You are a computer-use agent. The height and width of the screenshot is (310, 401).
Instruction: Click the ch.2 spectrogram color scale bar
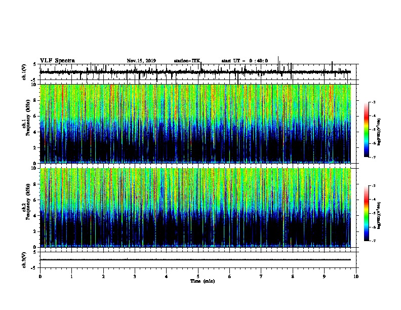[x=367, y=213]
